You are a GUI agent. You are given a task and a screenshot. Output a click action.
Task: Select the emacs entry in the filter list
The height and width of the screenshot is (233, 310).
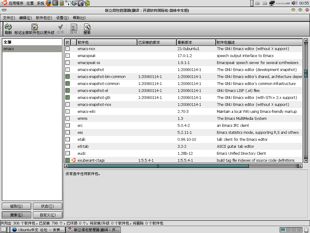(x=32, y=49)
